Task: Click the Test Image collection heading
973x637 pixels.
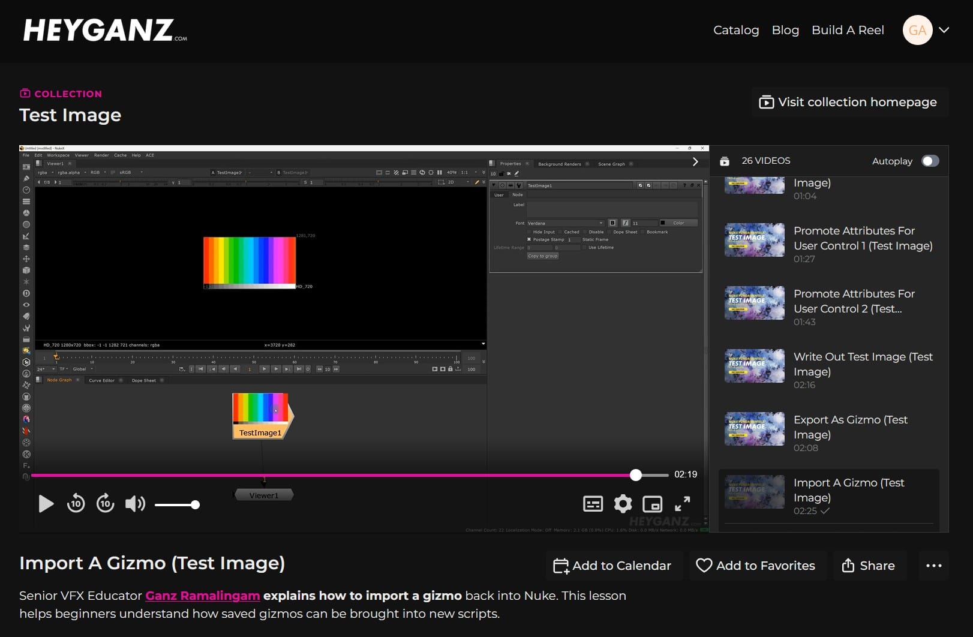Action: tap(70, 115)
